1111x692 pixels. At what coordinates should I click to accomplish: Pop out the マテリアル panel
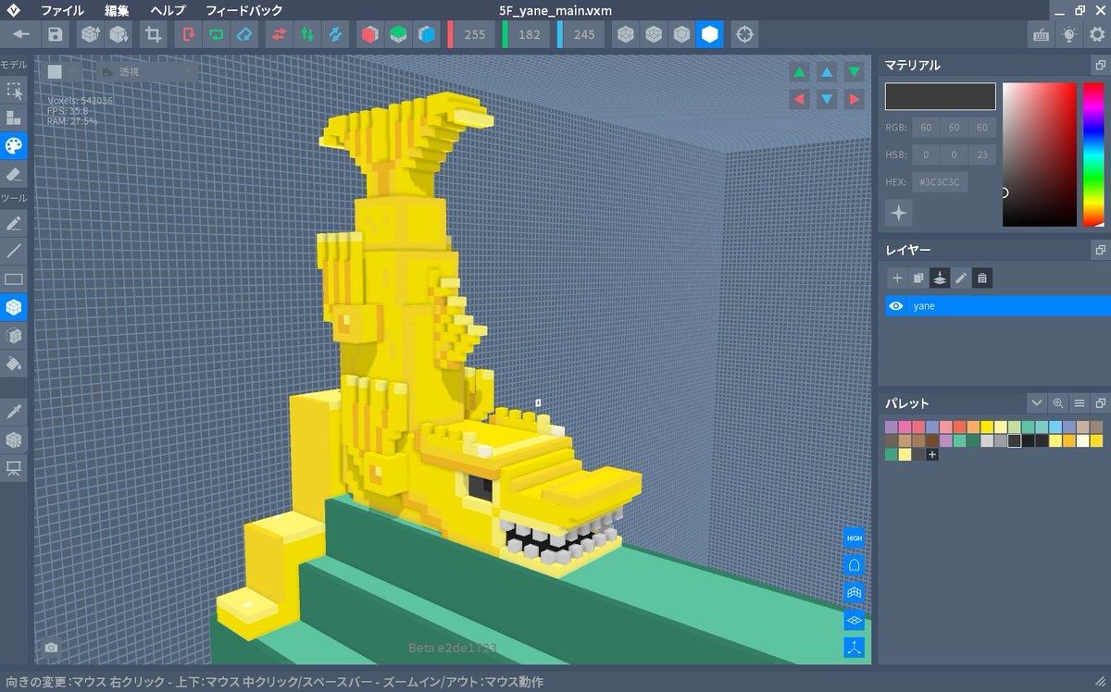click(x=1100, y=65)
